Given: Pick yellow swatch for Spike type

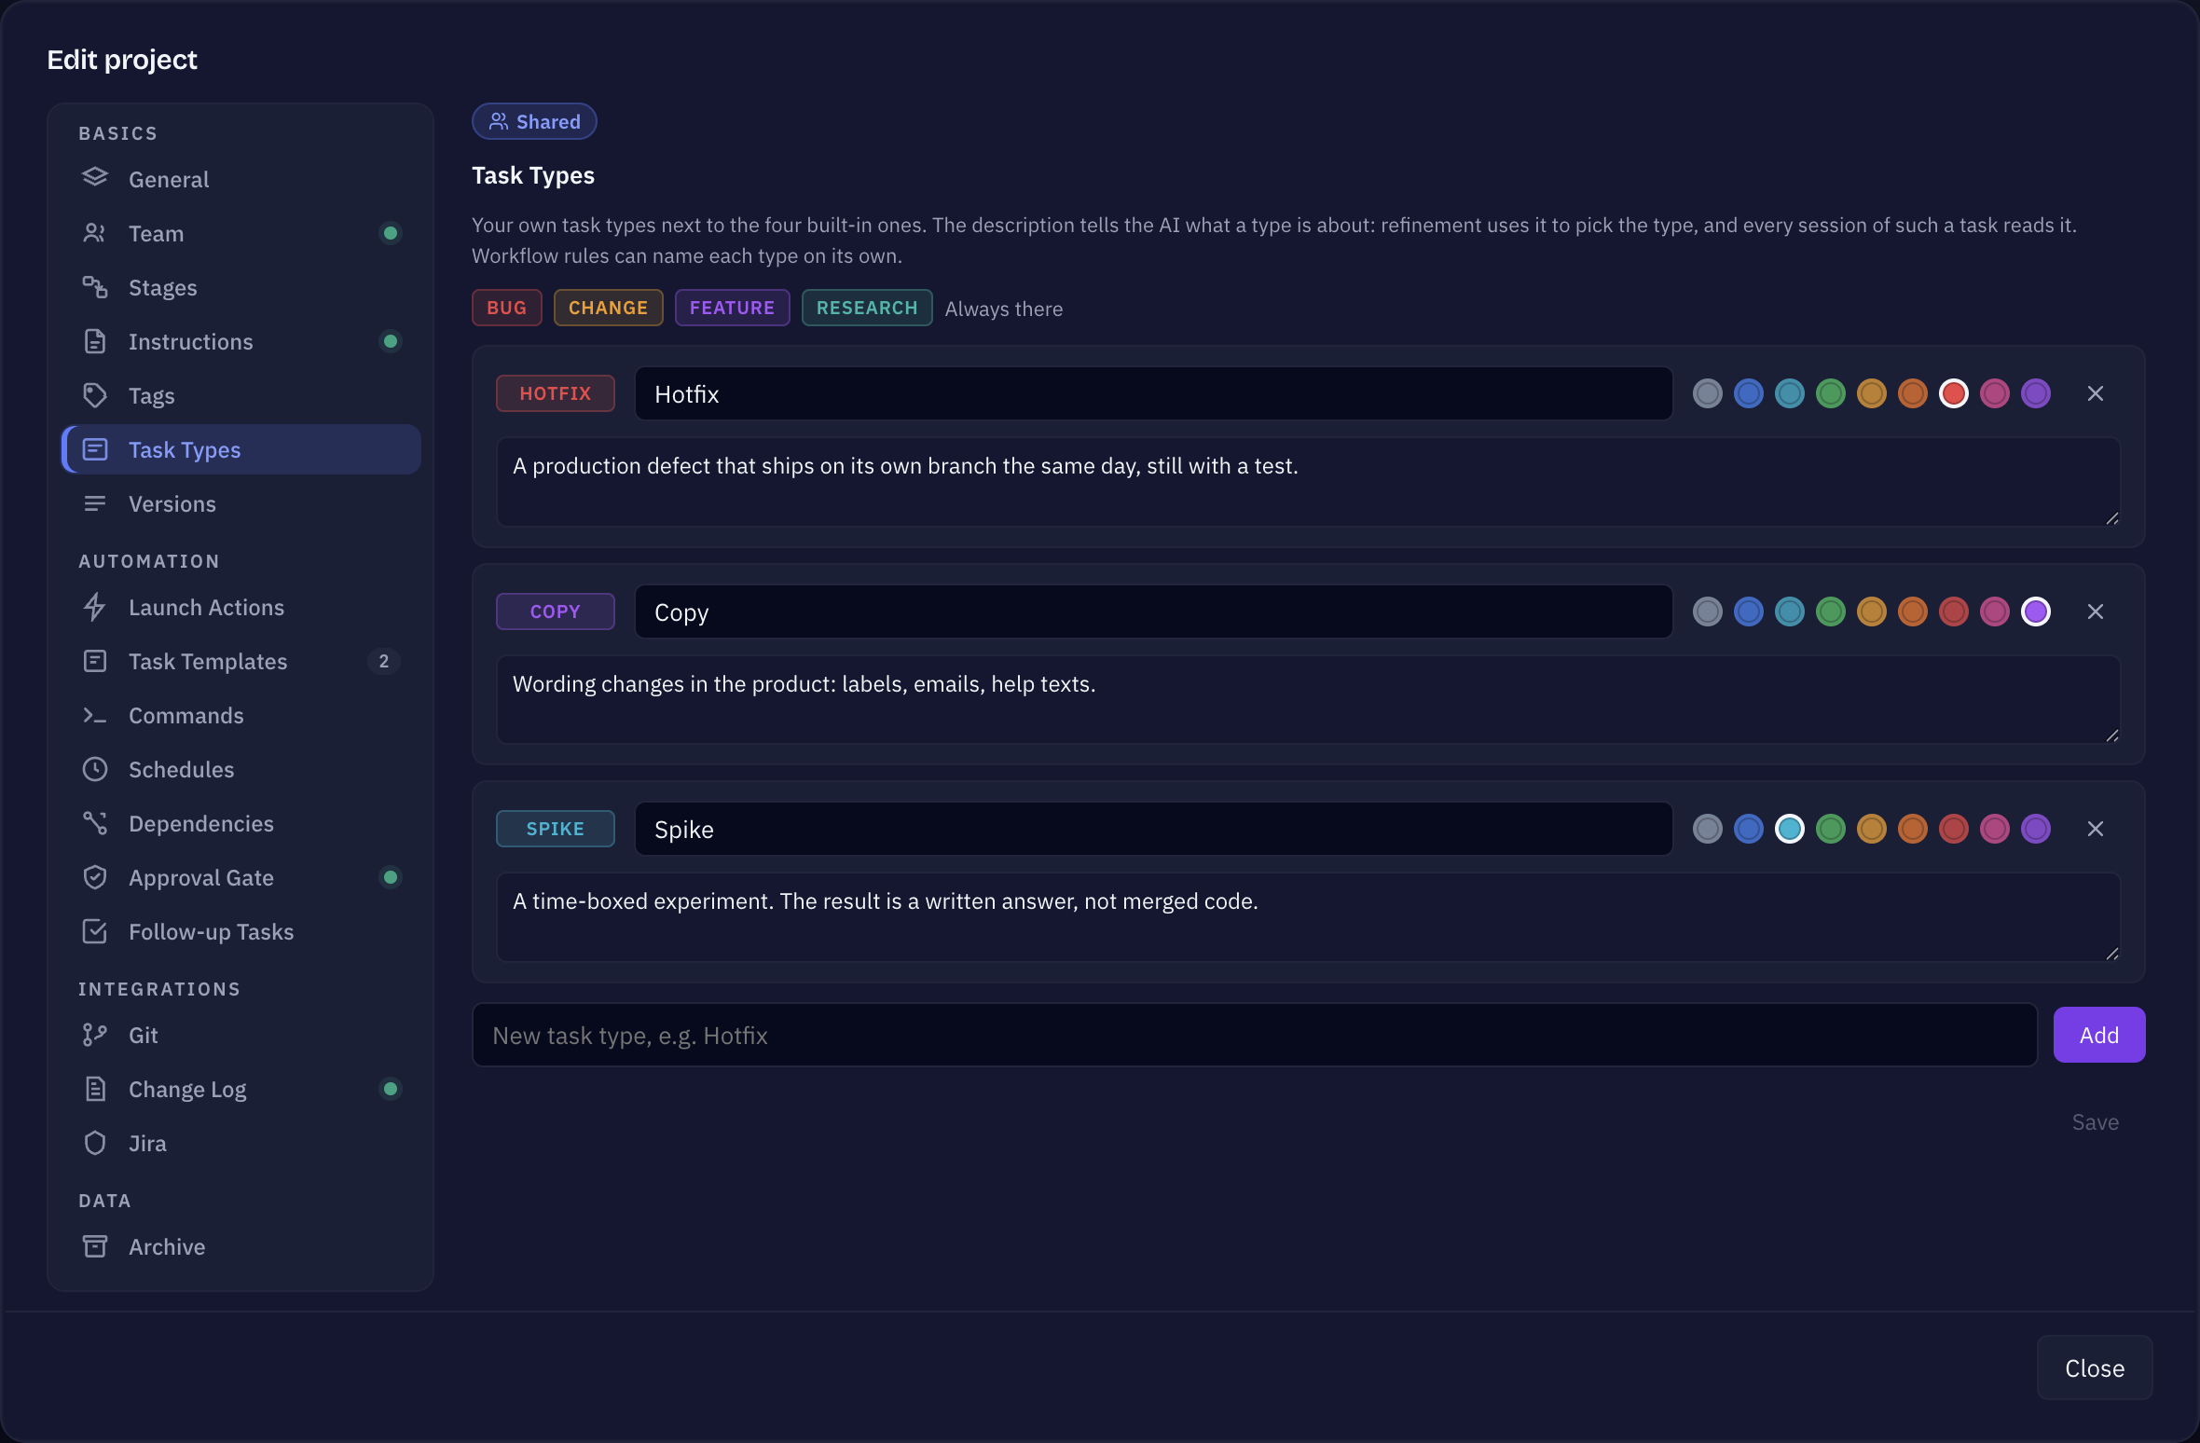Looking at the screenshot, I should click(x=1871, y=829).
